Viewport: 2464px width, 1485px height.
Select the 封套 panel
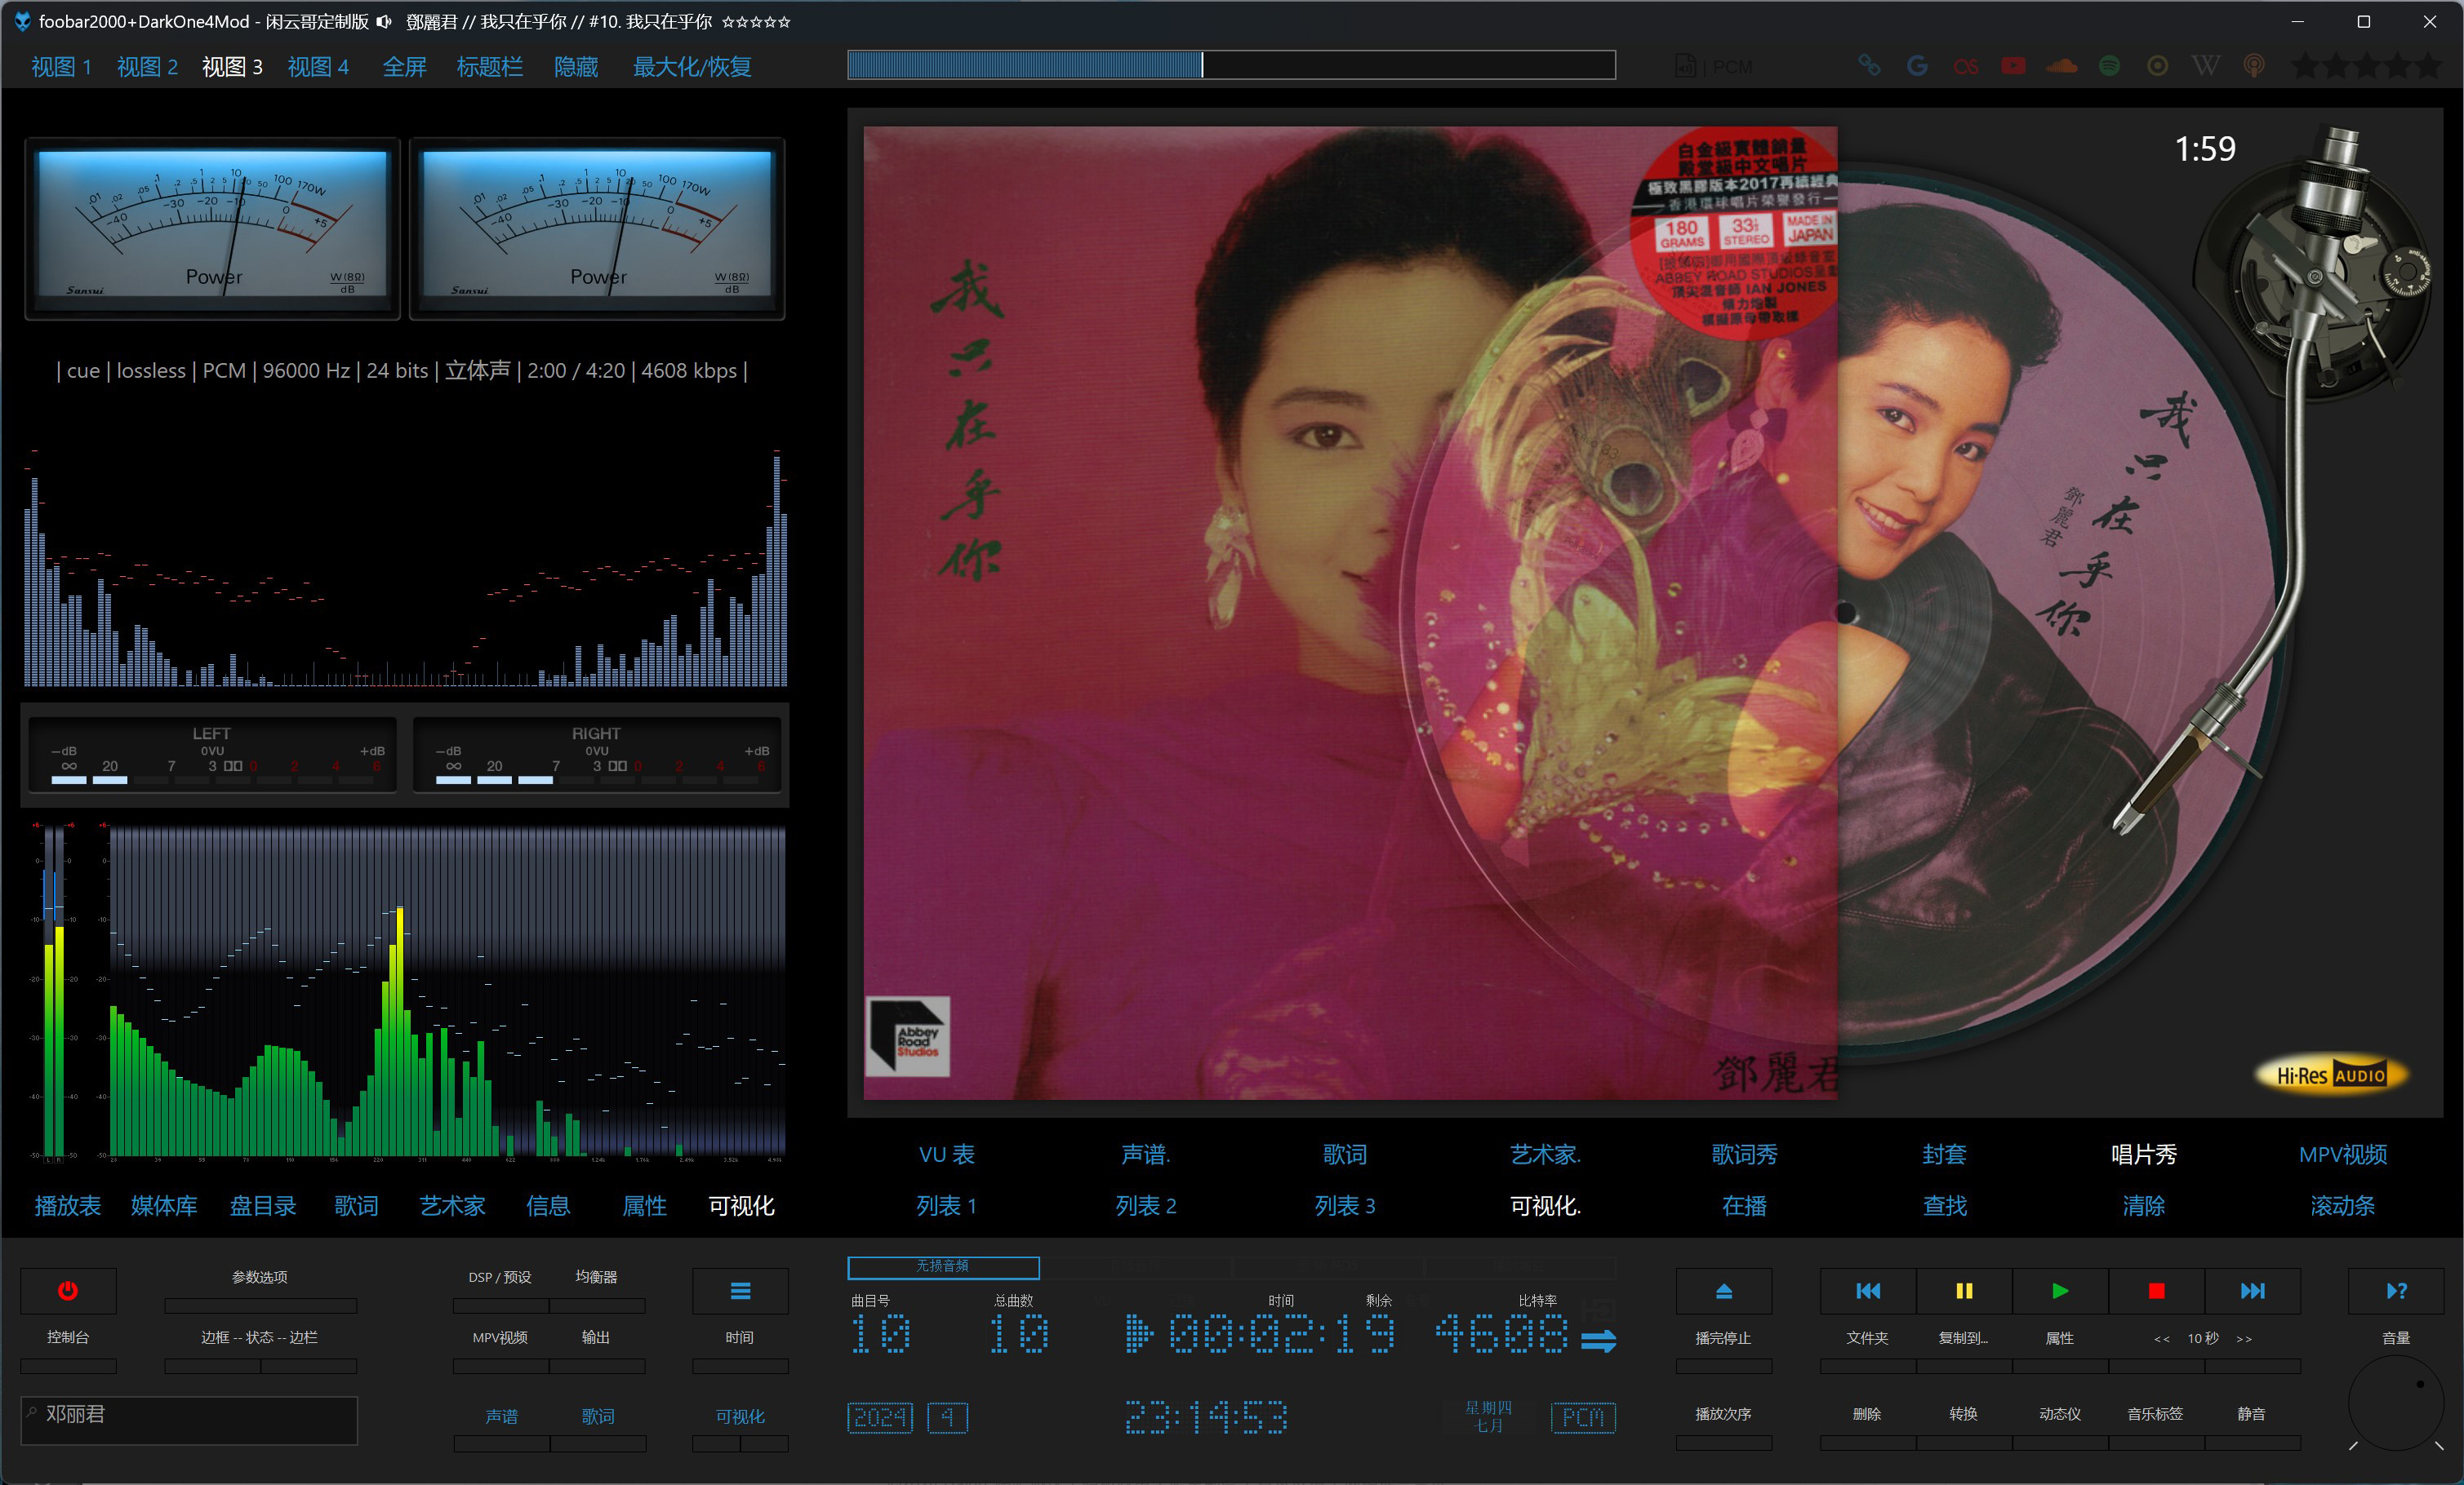[1944, 1155]
